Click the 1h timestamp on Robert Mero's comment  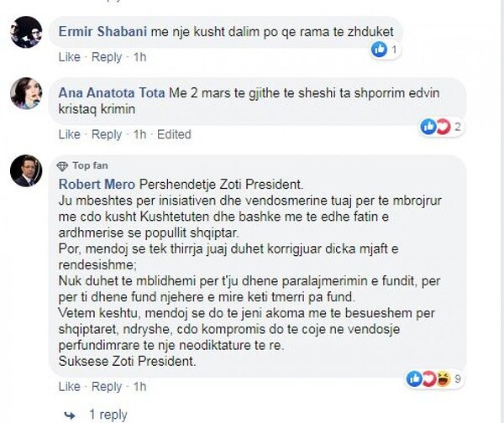click(139, 387)
